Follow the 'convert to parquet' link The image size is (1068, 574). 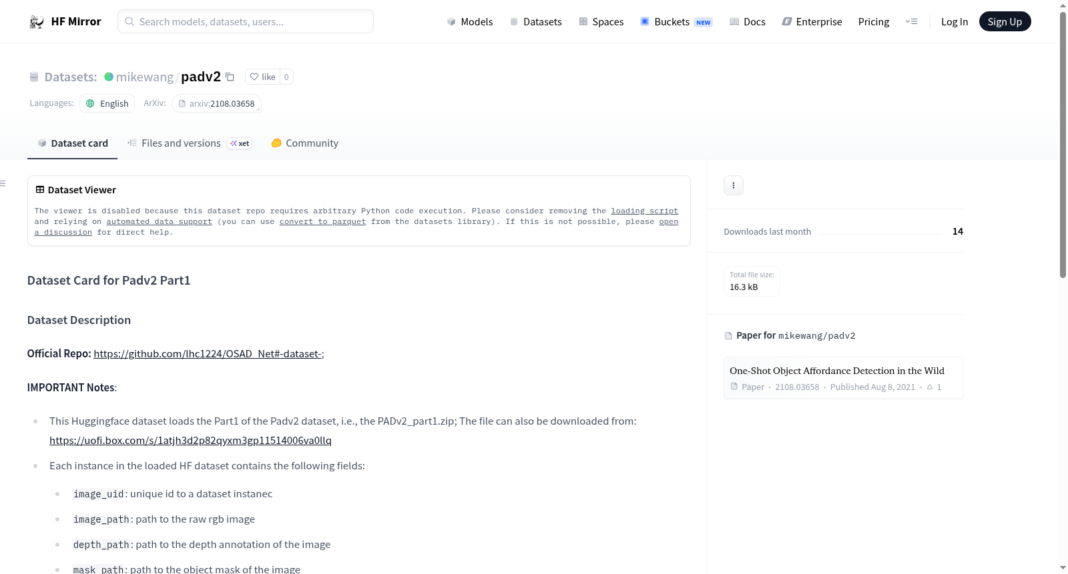323,221
